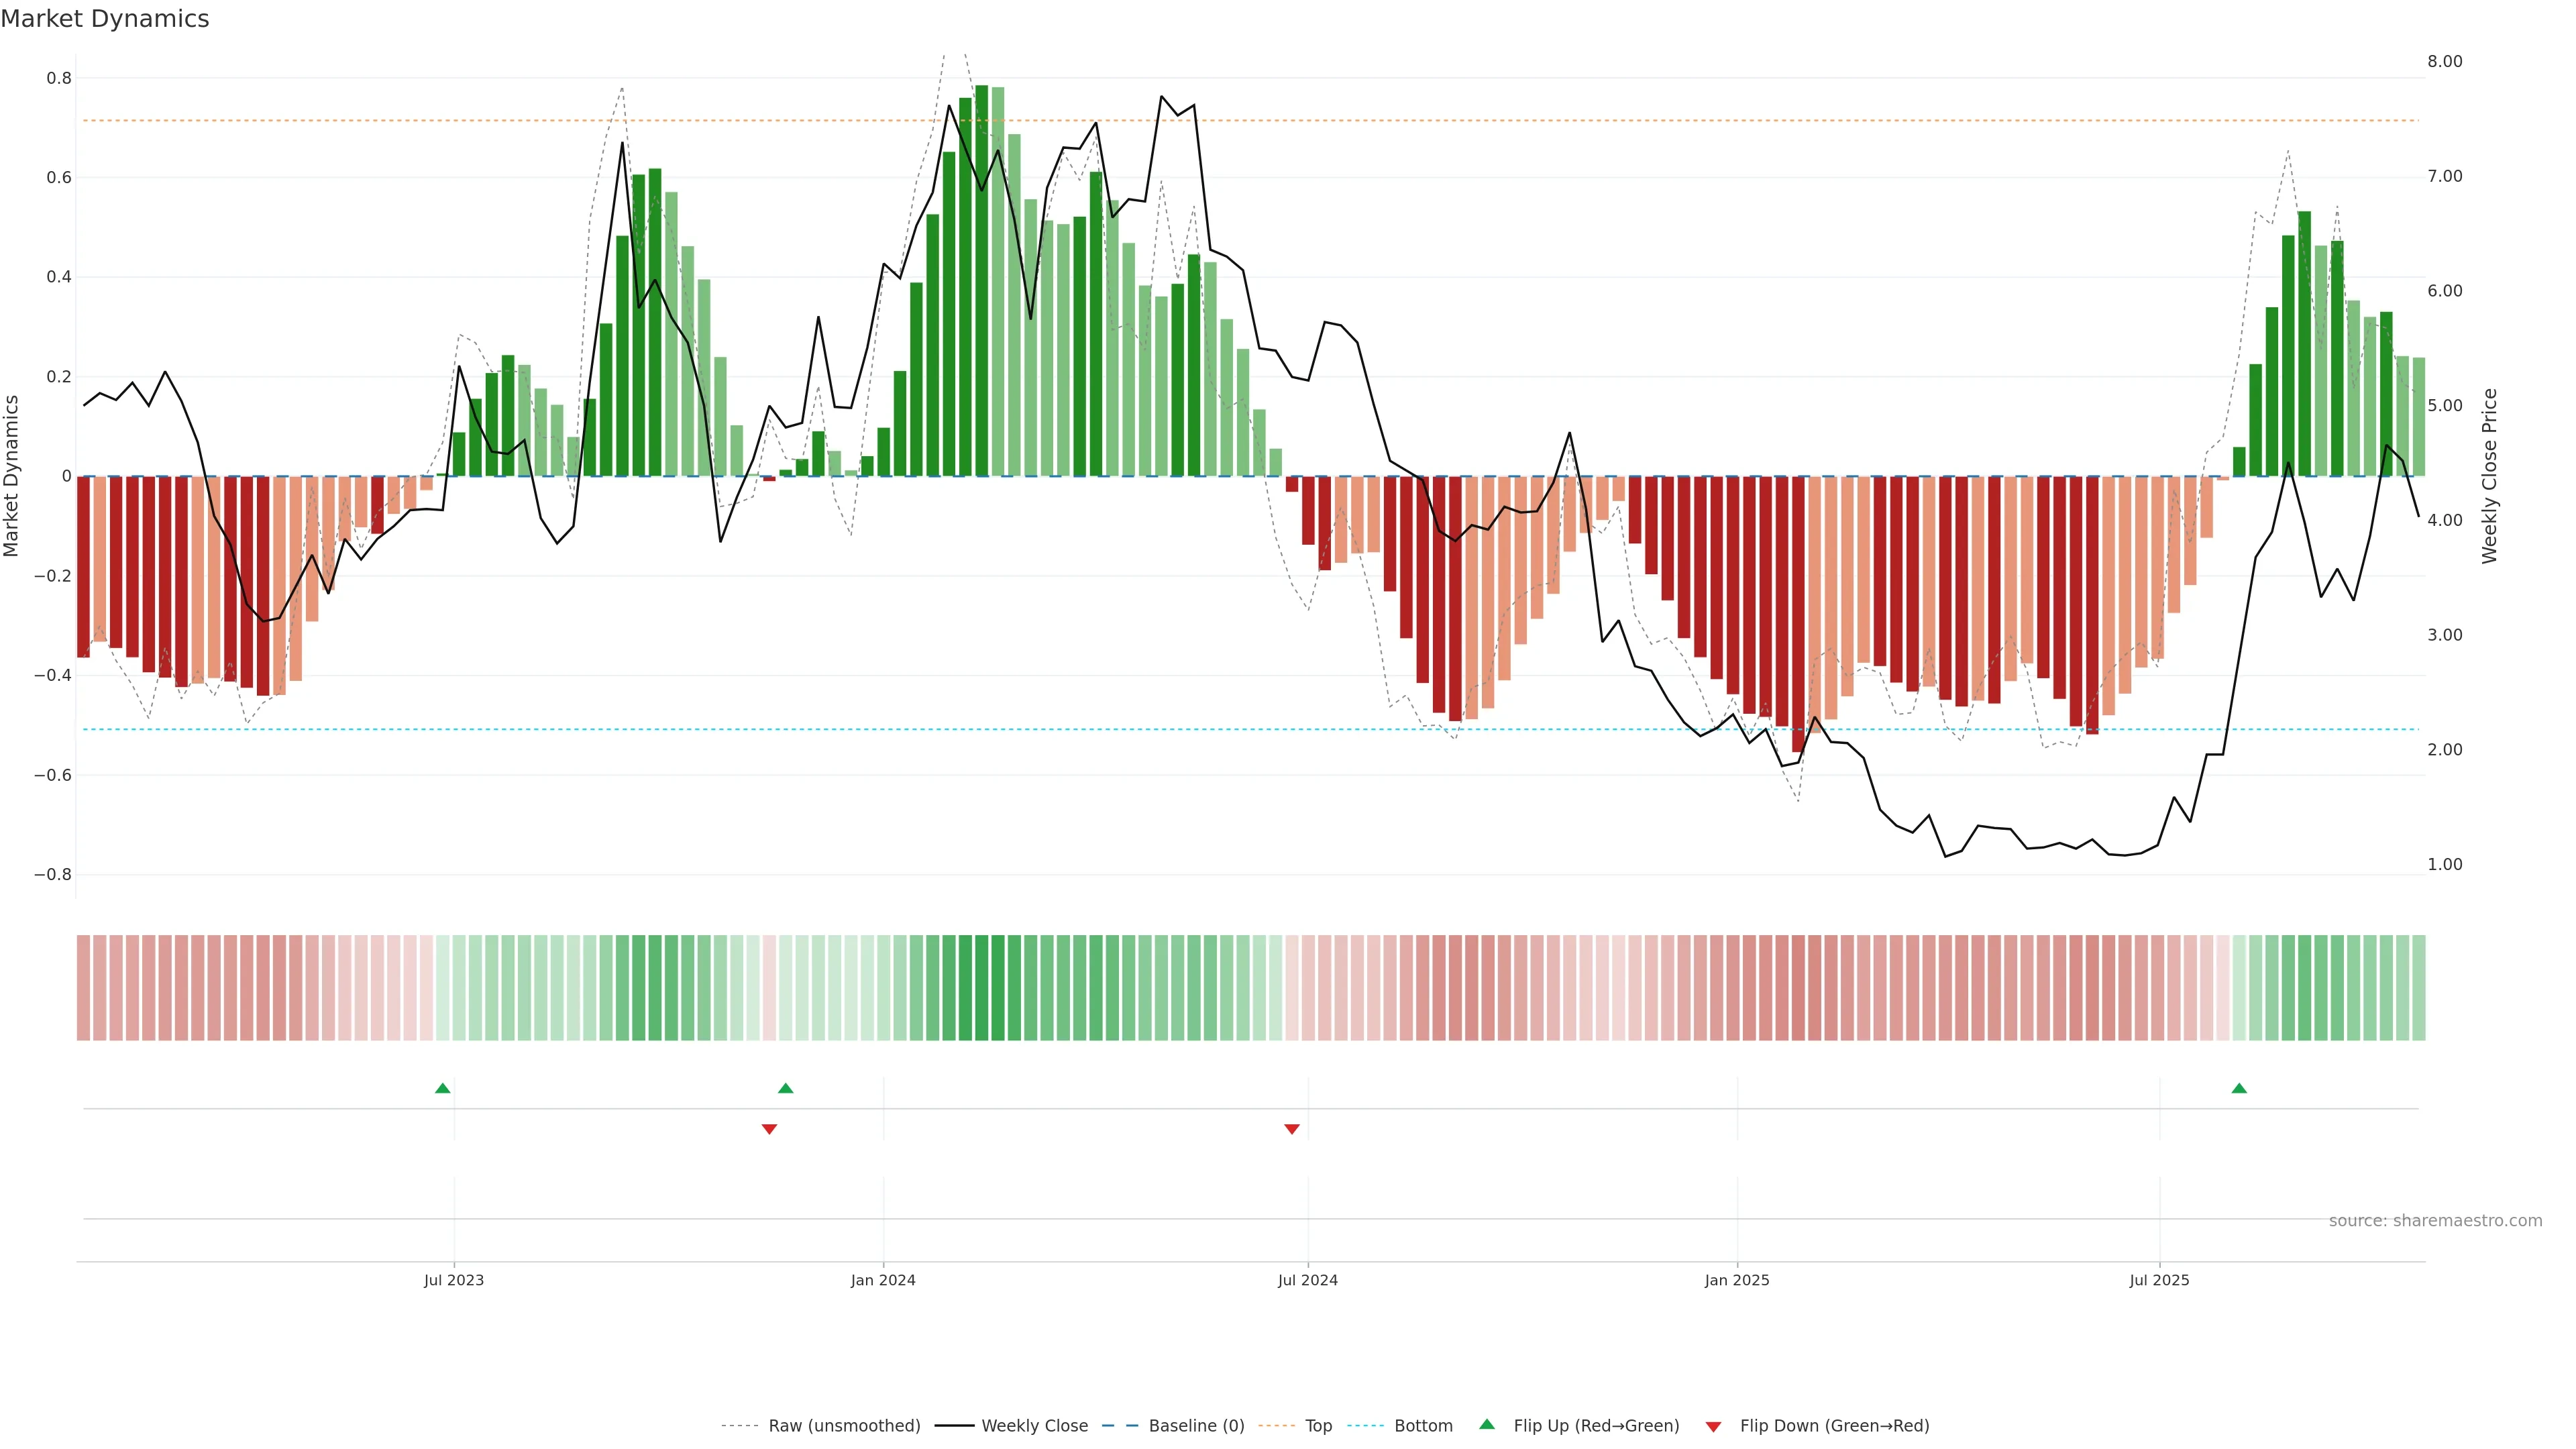Click the Market Dynamics chart title
The width and height of the screenshot is (2576, 1449).
point(105,19)
